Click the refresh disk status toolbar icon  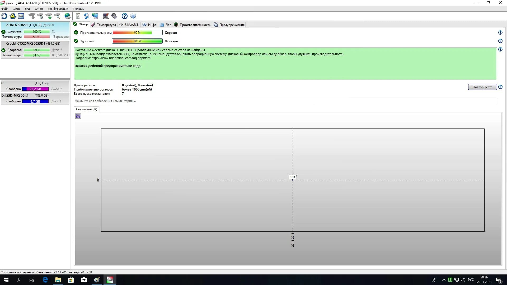pos(4,16)
